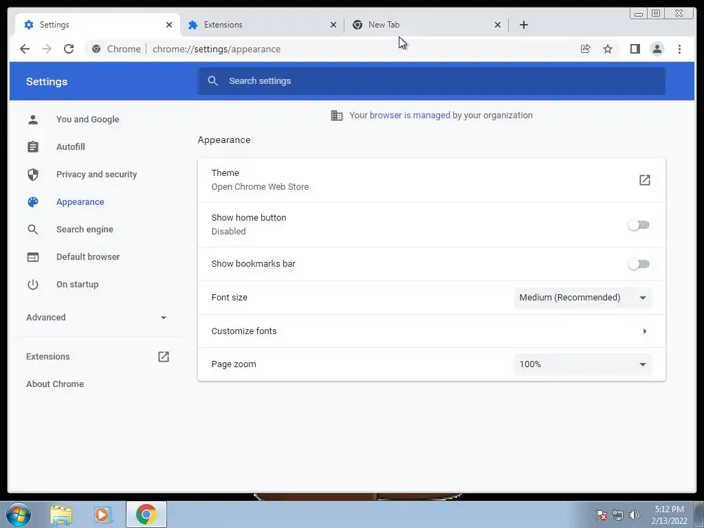704x528 pixels.
Task: Click the shield icon beside Privacy and security
Action: (x=33, y=174)
